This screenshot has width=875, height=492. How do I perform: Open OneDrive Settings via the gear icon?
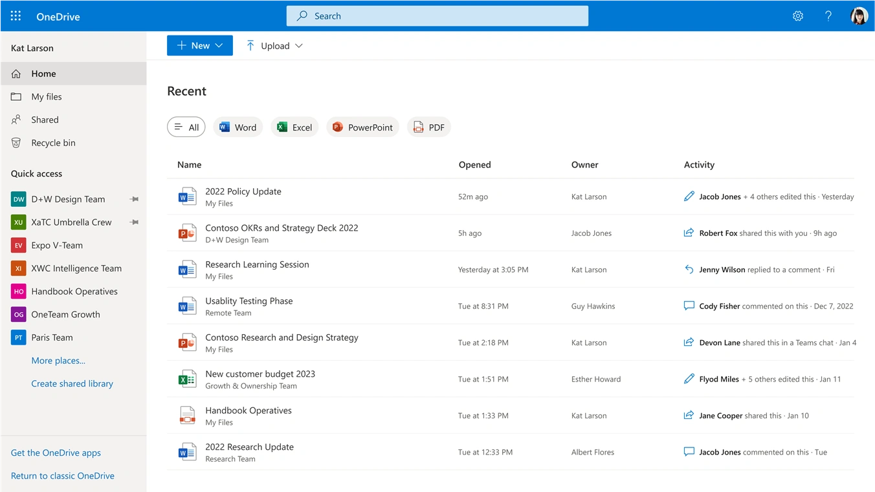797,16
